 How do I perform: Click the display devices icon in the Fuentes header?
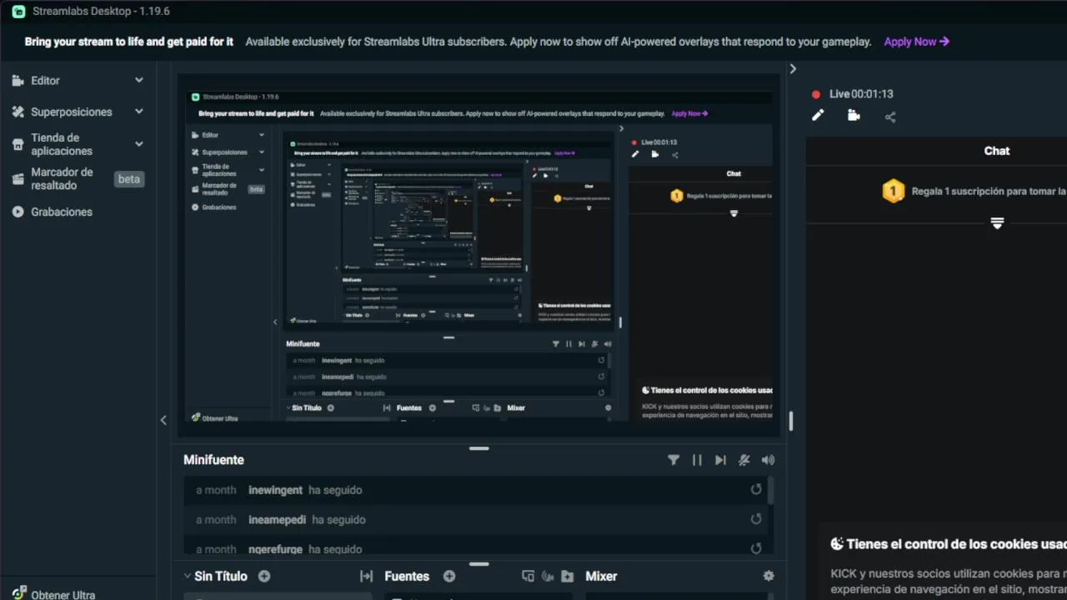pyautogui.click(x=528, y=576)
